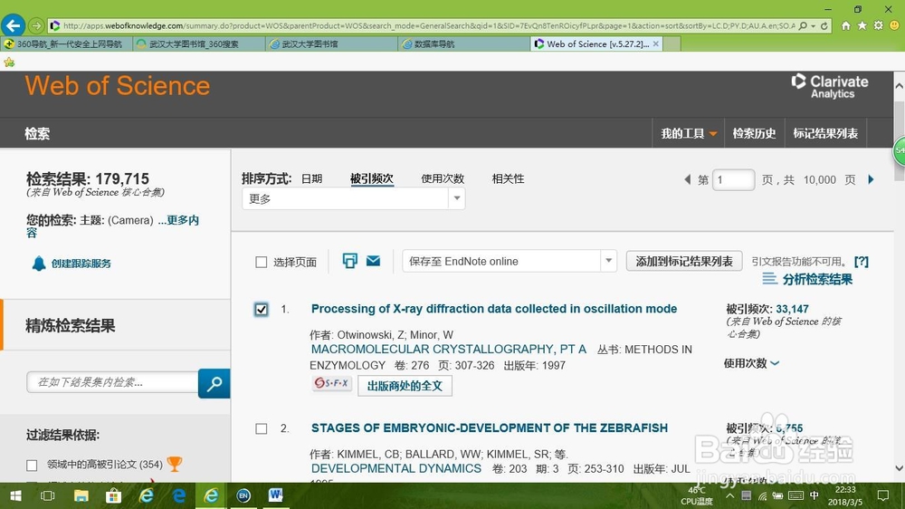The image size is (905, 509).
Task: Open 我的工具 dropdown menu
Action: coord(689,133)
